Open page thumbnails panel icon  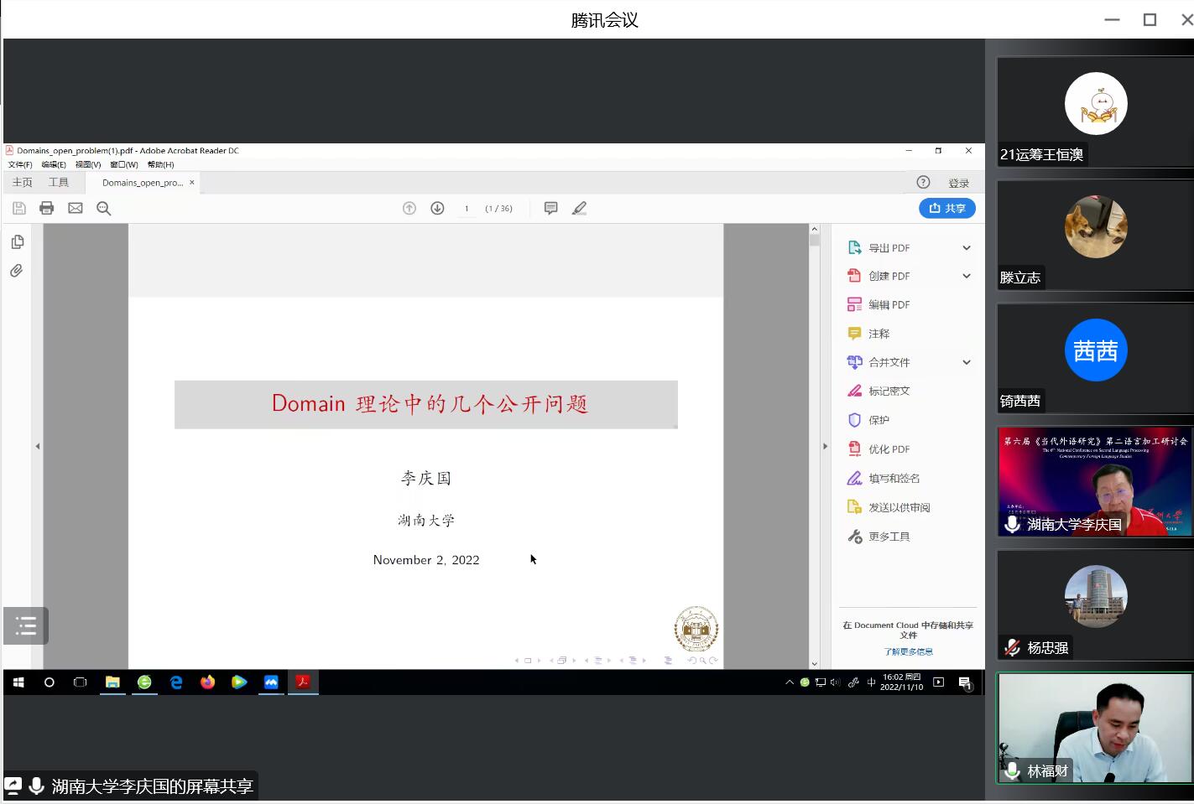[17, 242]
